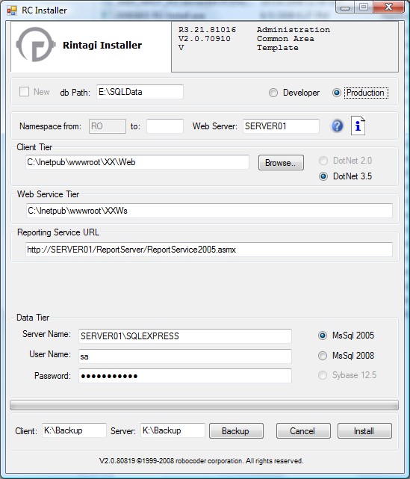The width and height of the screenshot is (410, 479).
Task: Click the RC Installer title bar icon
Action: click(12, 10)
